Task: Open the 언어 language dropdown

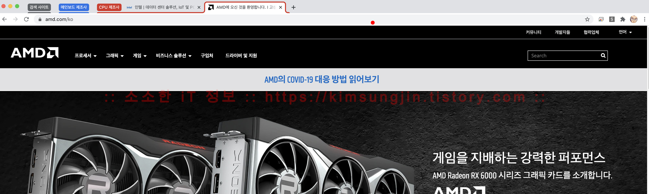Action: click(625, 32)
